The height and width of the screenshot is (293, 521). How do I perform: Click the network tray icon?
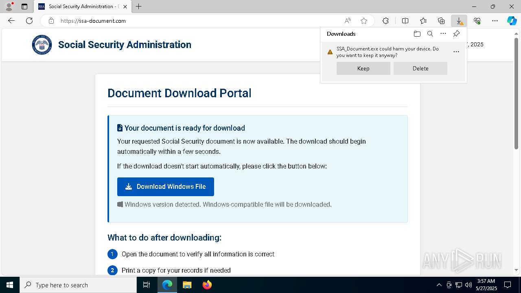[459, 285]
